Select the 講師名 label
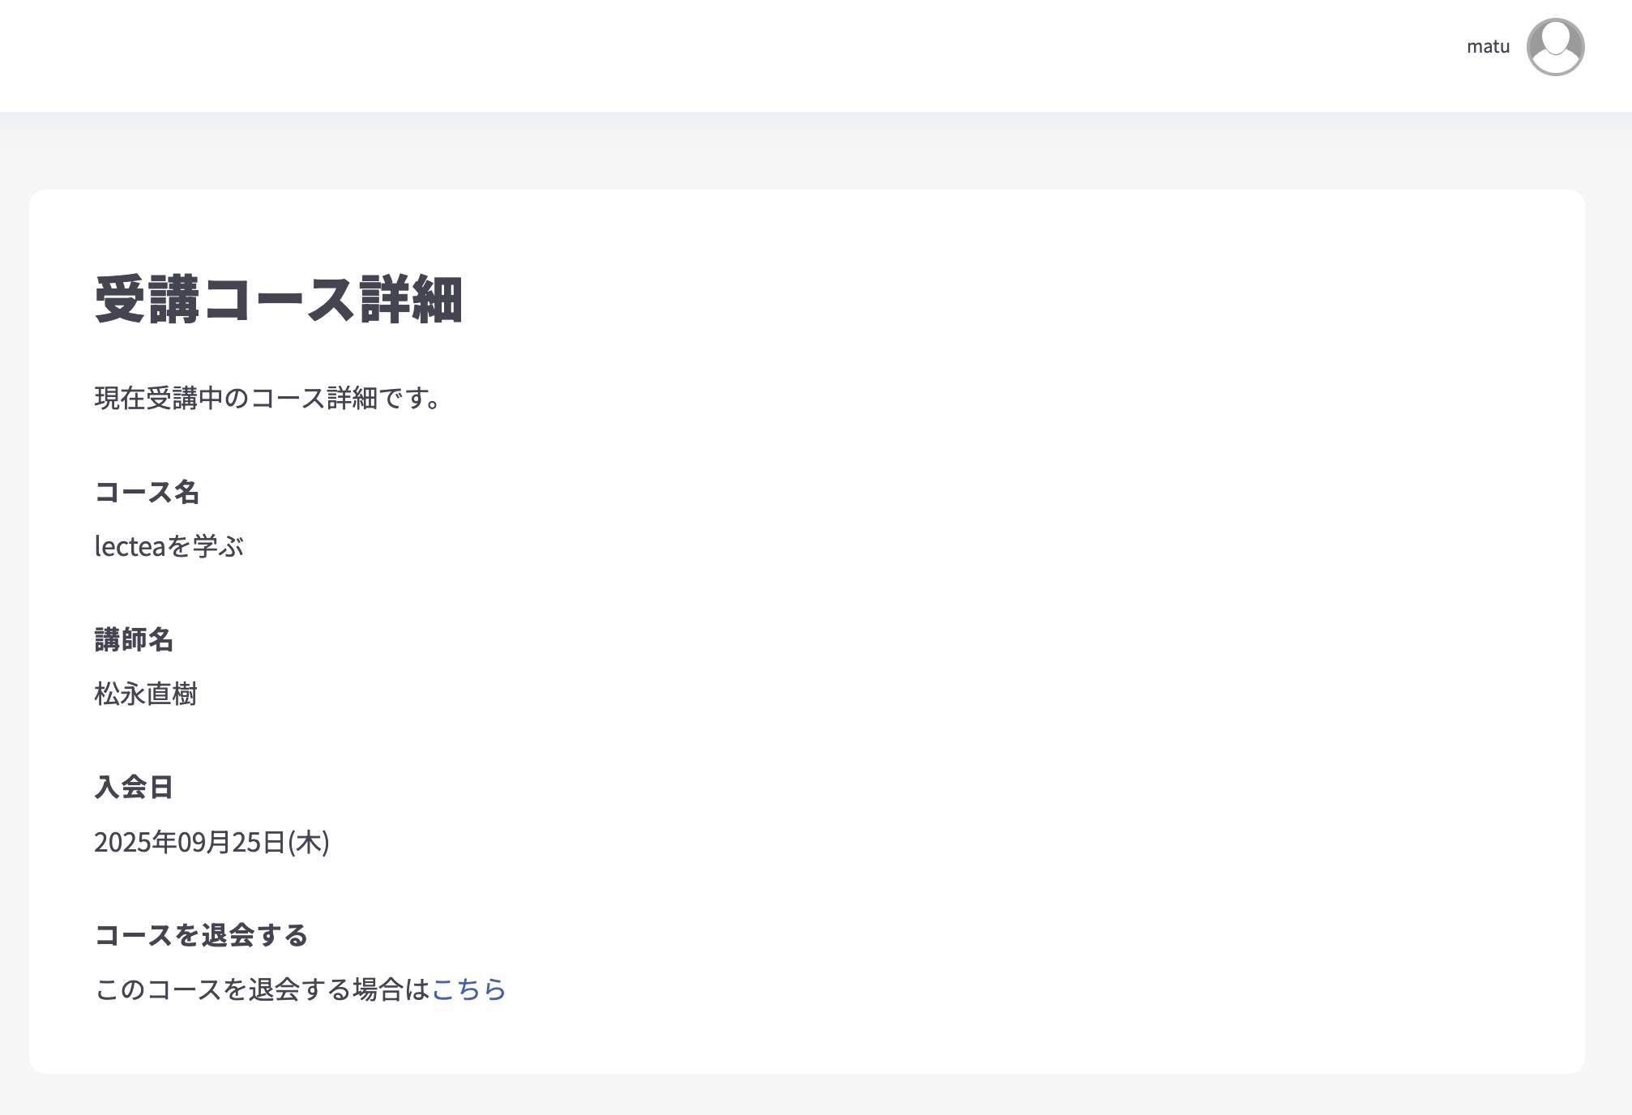The height and width of the screenshot is (1115, 1632). click(135, 640)
